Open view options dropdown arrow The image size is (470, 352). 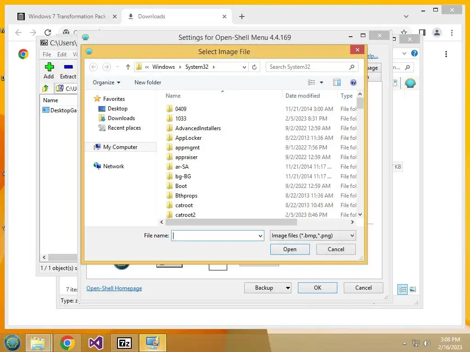(x=321, y=82)
